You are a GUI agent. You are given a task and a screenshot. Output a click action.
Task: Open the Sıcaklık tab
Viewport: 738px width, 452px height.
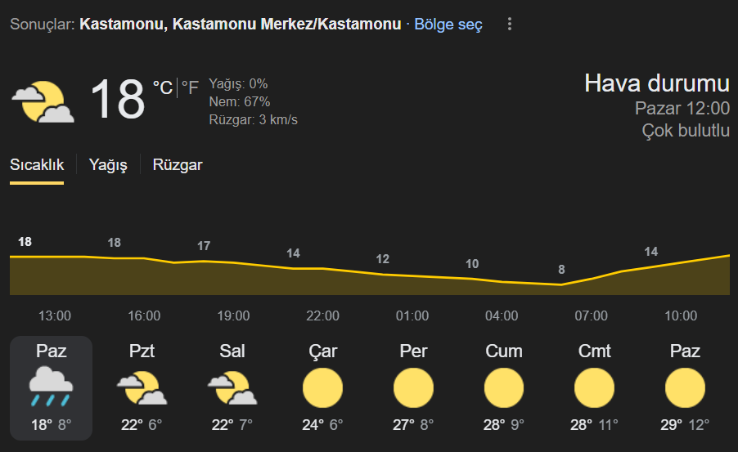37,165
